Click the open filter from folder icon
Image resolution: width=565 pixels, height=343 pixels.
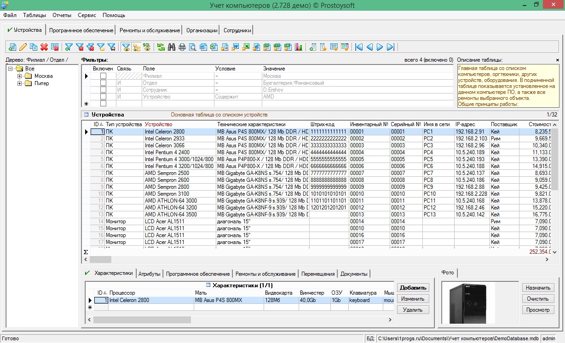point(101,47)
